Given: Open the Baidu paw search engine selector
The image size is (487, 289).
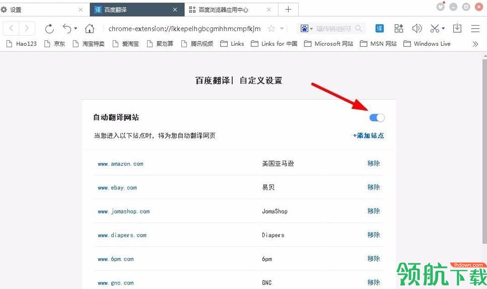Looking at the screenshot, I should tap(306, 29).
